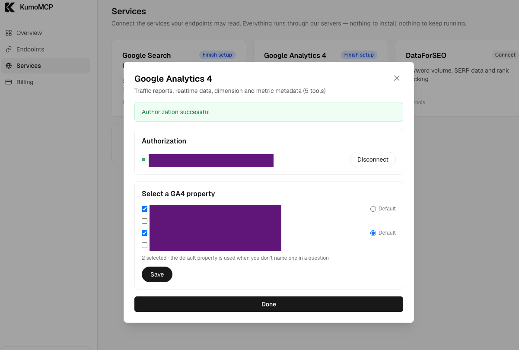Open the Services page
519x350 pixels.
[x=45, y=66]
